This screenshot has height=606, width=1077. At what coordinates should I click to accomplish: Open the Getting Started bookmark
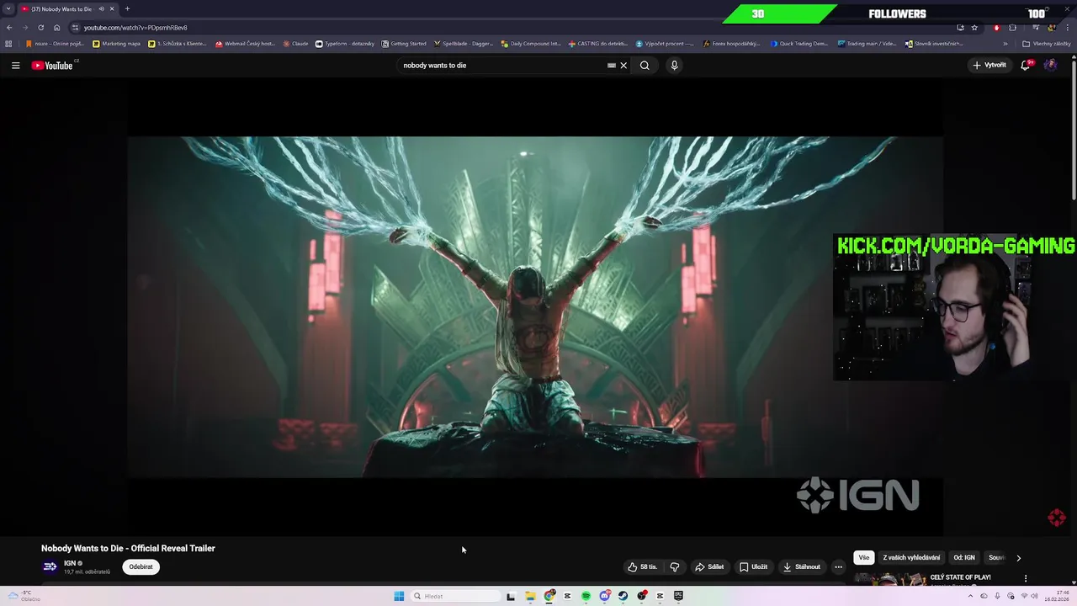404,44
